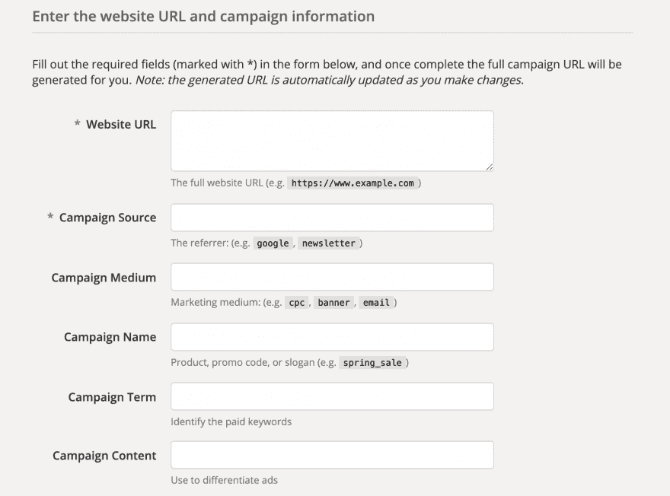This screenshot has height=496, width=670.
Task: Select the https://www.example.com example snippet
Action: pyautogui.click(x=355, y=183)
